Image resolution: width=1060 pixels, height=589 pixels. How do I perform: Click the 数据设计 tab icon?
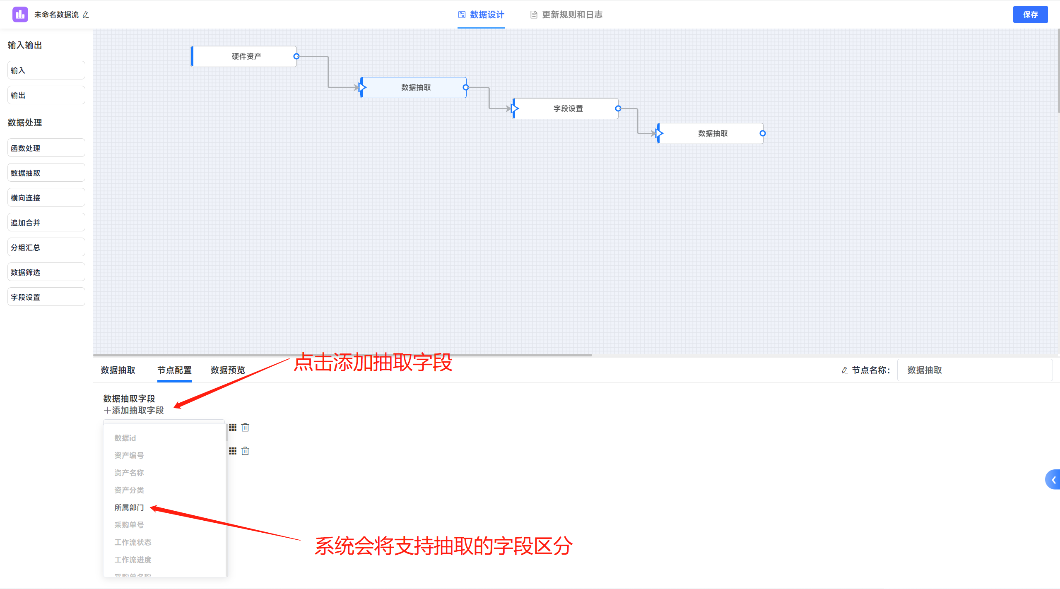point(462,14)
